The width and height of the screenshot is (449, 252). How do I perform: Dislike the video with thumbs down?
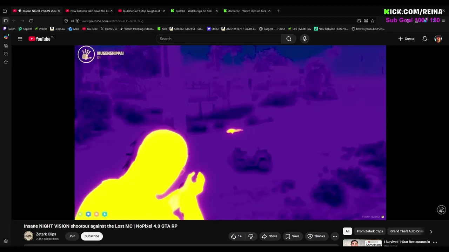(x=250, y=236)
